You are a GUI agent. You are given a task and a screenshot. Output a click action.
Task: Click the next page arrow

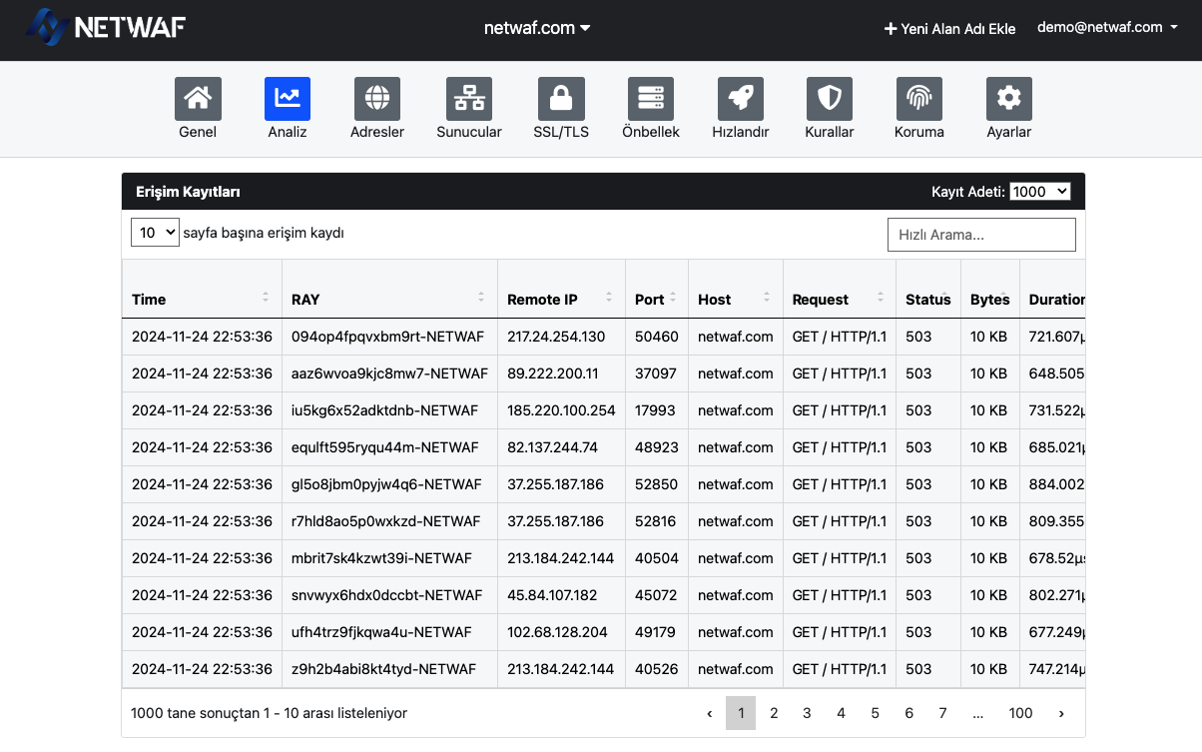[x=1060, y=713]
